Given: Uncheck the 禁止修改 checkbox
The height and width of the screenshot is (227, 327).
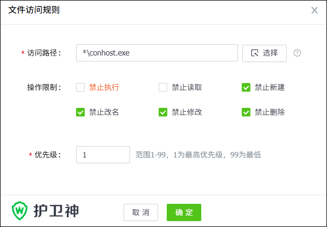Looking at the screenshot, I should coord(163,112).
